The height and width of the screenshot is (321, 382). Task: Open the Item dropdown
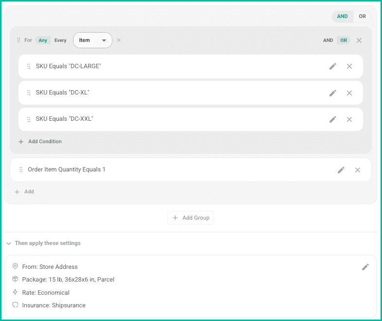pos(92,40)
